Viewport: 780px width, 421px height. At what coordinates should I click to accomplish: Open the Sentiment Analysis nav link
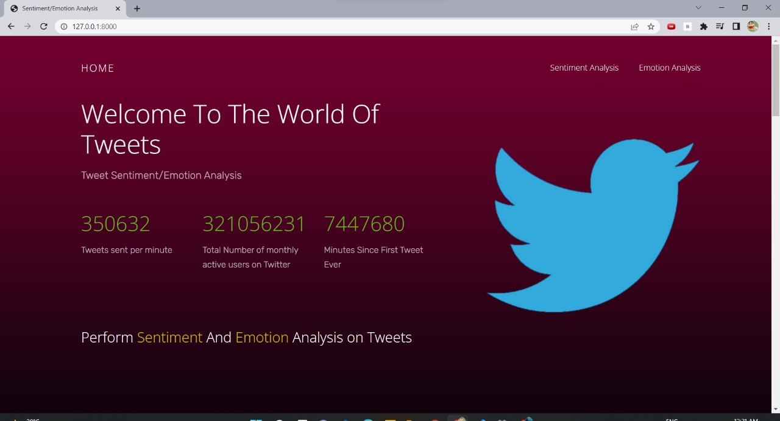point(584,68)
